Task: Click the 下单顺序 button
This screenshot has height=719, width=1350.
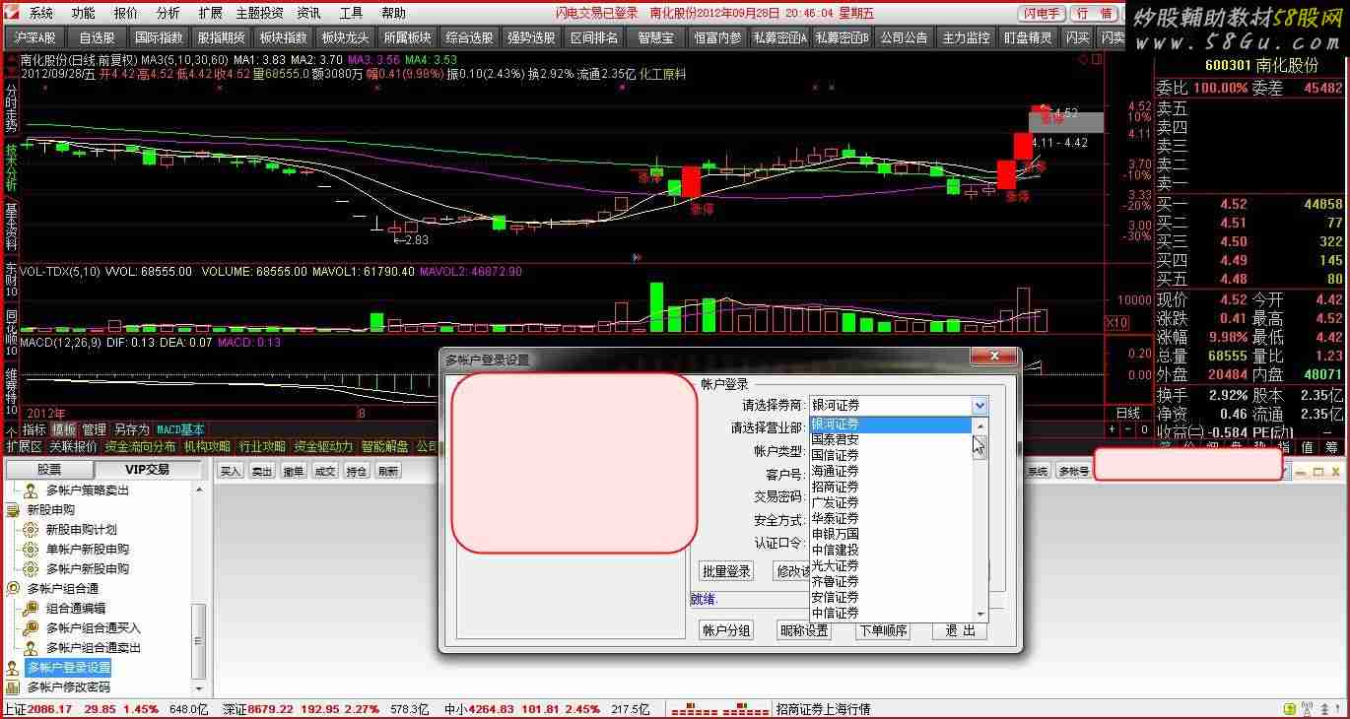Action: (882, 630)
